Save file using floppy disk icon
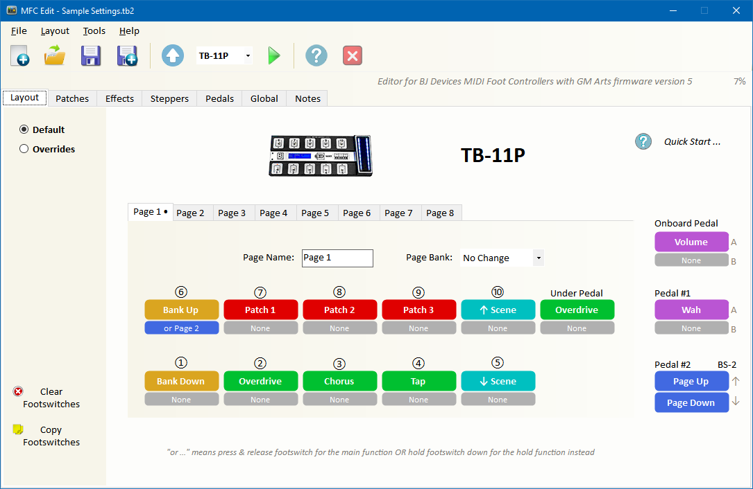 tap(91, 55)
